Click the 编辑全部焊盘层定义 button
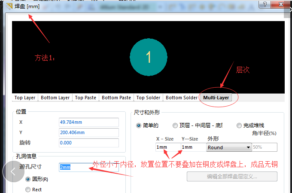Image resolution: width=292 pixels, height=193 pixels. pos(232,177)
